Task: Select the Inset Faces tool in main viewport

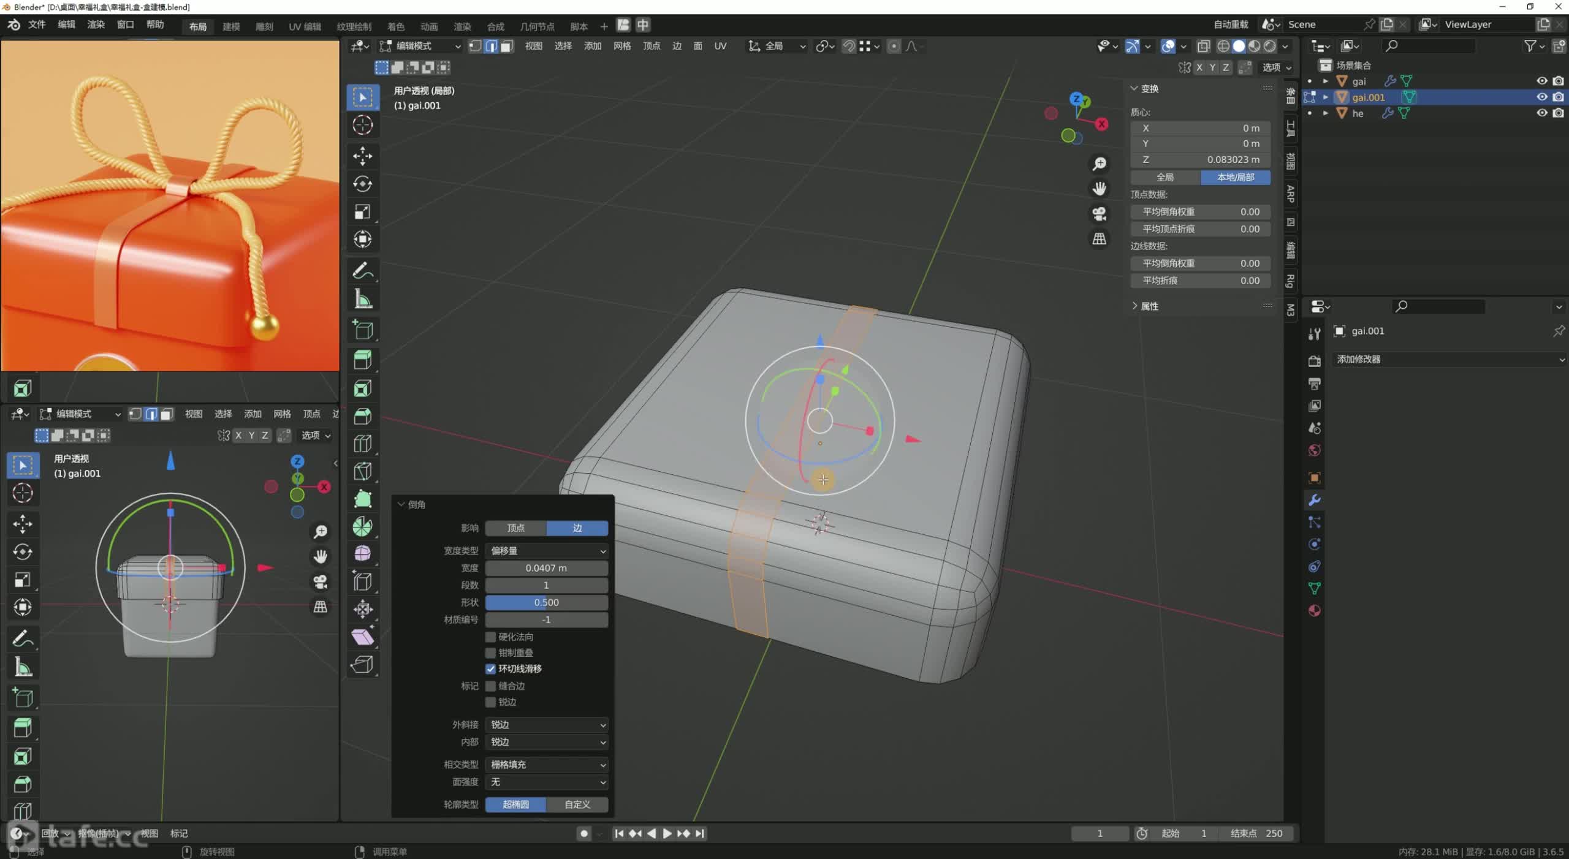Action: click(x=362, y=388)
